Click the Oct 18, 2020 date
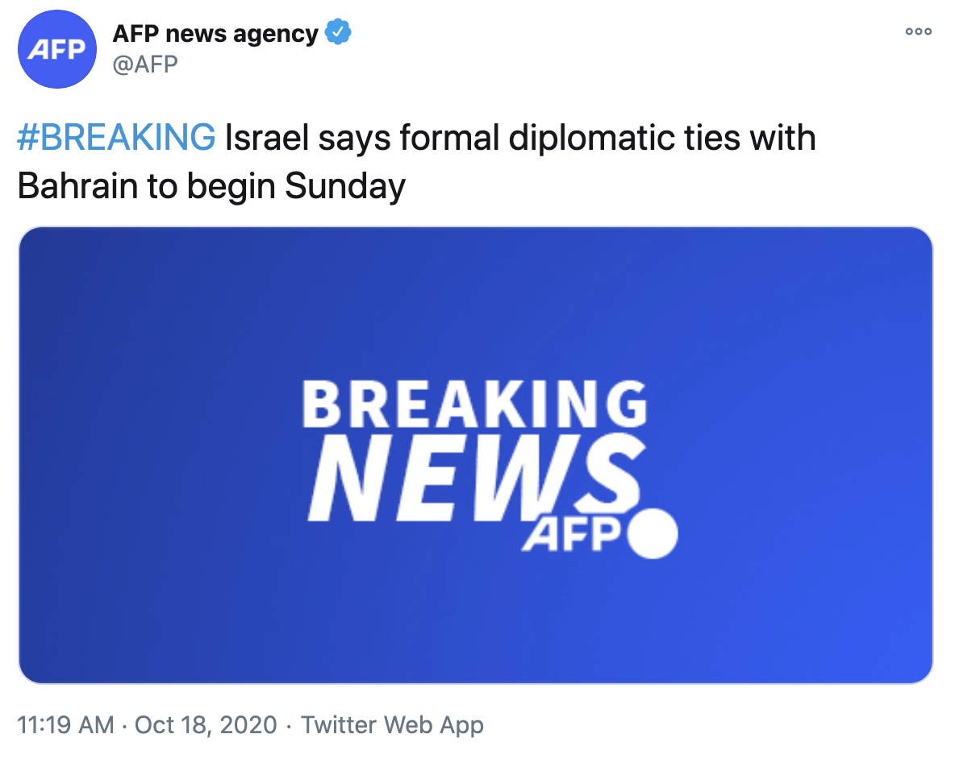Viewport: 955px width, 759px height. (206, 725)
